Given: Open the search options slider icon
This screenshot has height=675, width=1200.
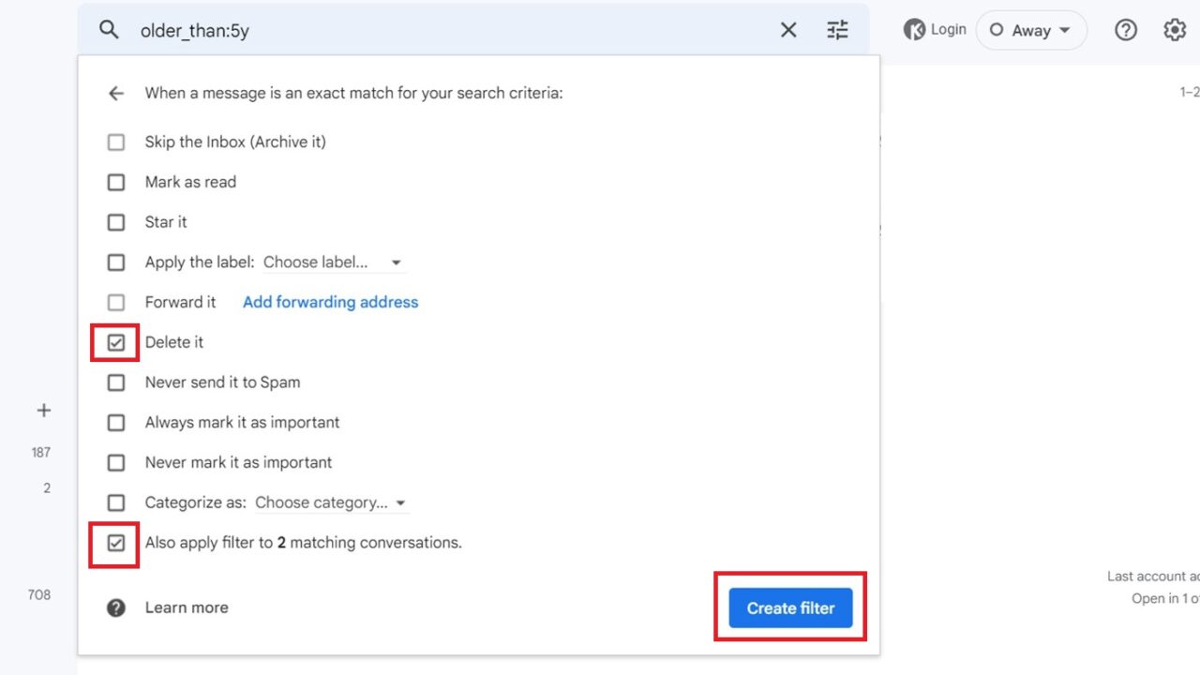Looking at the screenshot, I should click(837, 30).
